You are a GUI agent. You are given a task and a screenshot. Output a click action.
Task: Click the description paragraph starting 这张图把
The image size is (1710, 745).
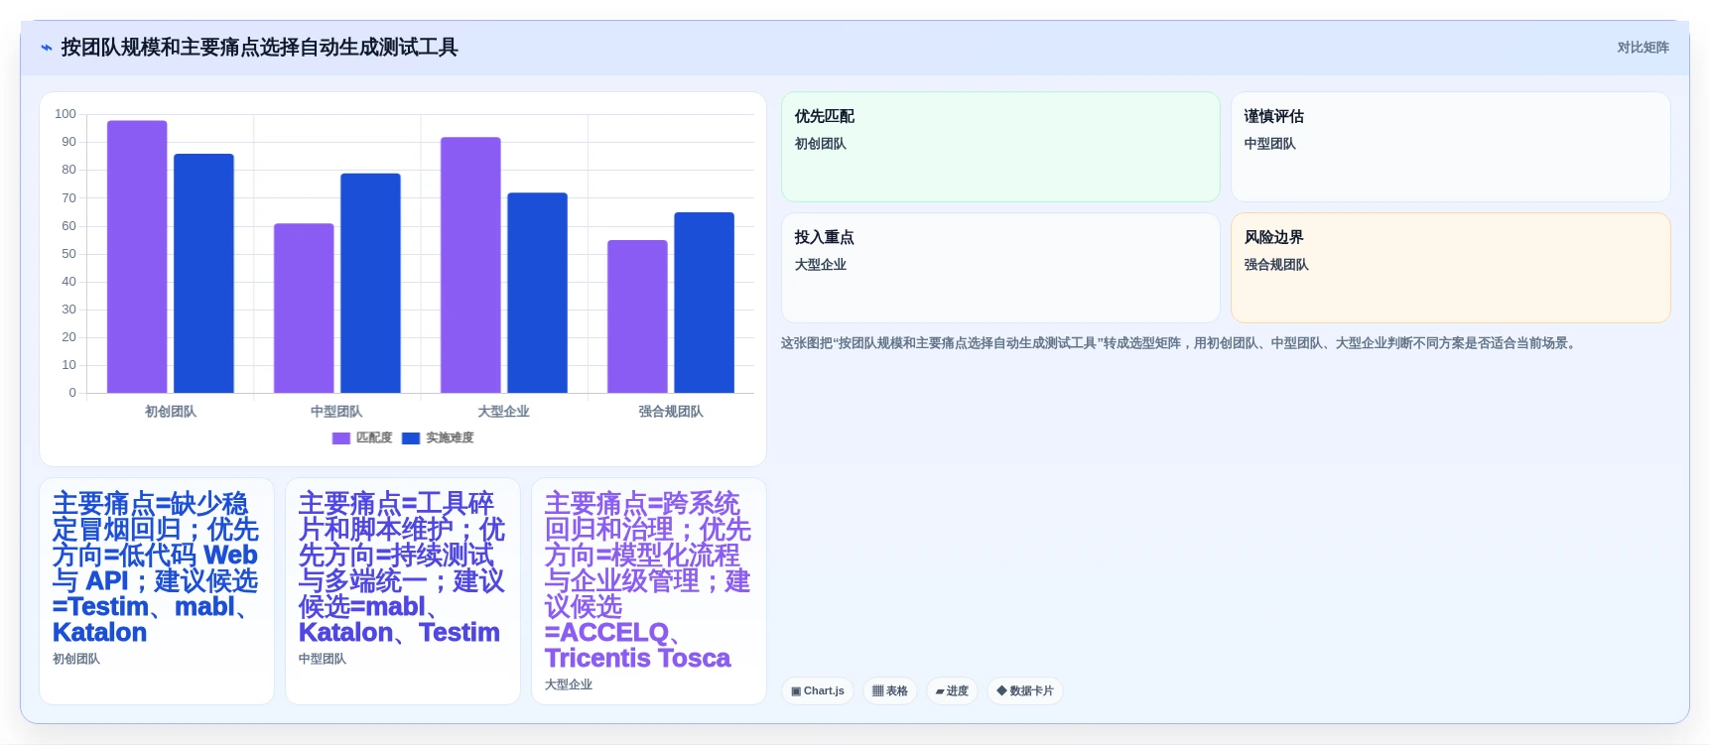[x=1180, y=343]
